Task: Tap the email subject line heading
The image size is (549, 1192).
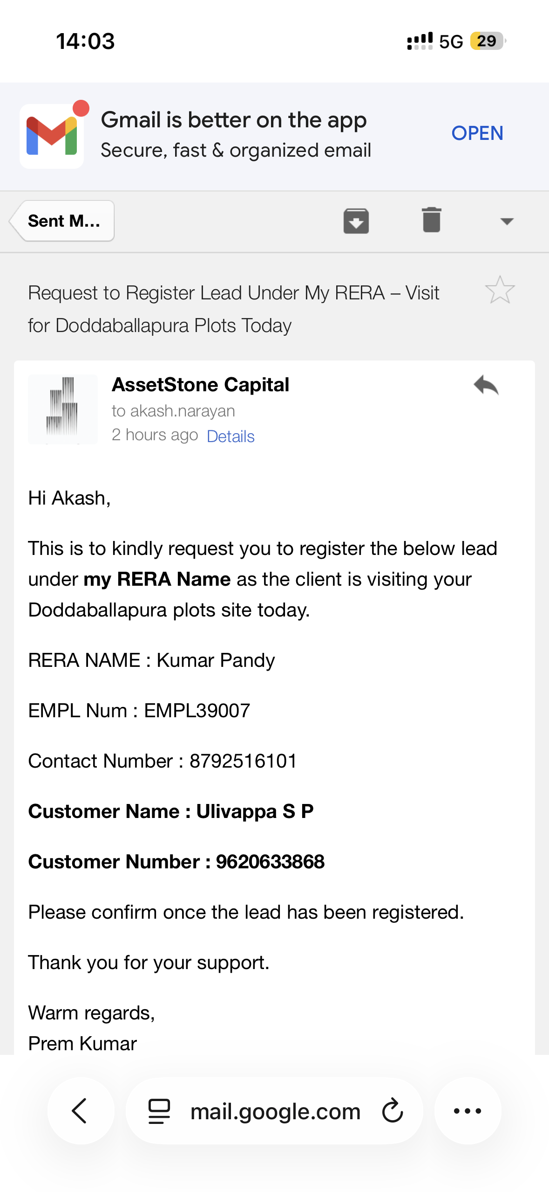Action: tap(233, 309)
